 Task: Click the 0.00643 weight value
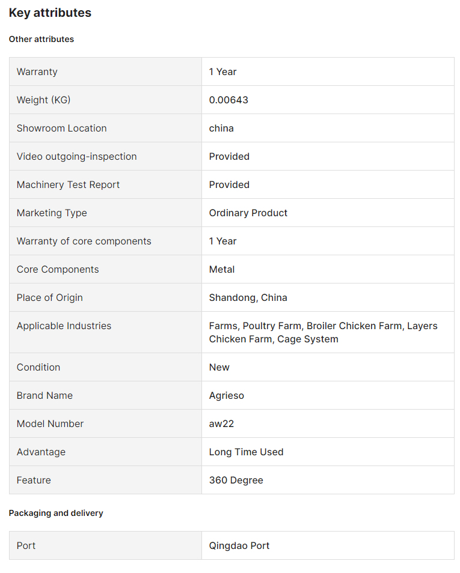click(228, 100)
